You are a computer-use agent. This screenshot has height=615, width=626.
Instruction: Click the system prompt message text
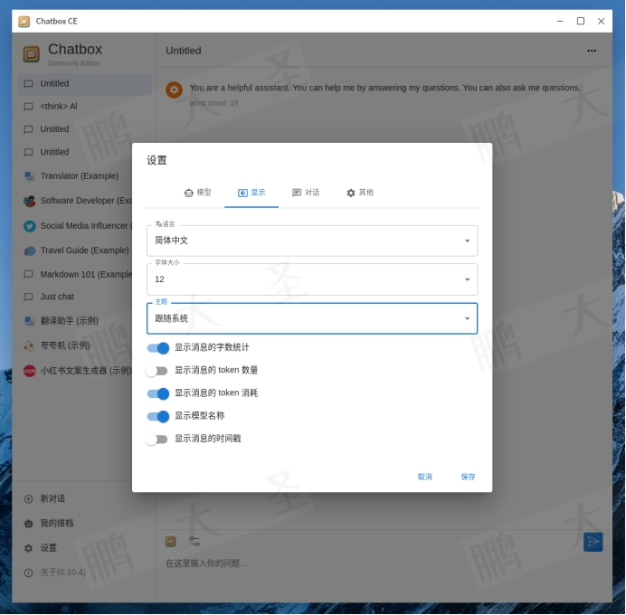(x=384, y=88)
